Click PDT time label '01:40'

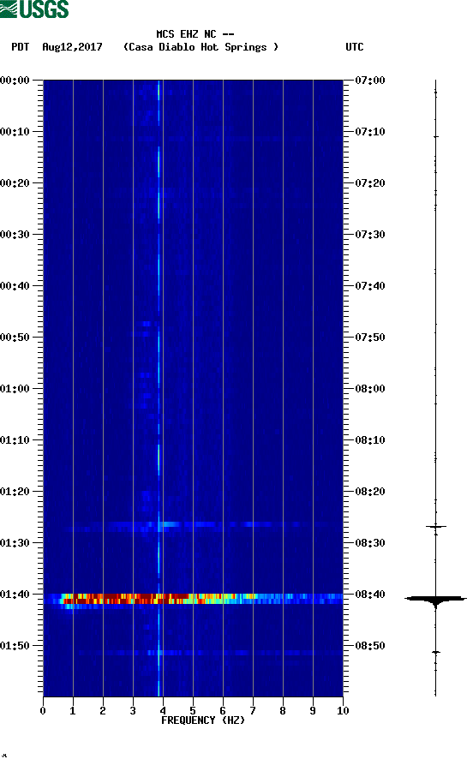click(15, 595)
